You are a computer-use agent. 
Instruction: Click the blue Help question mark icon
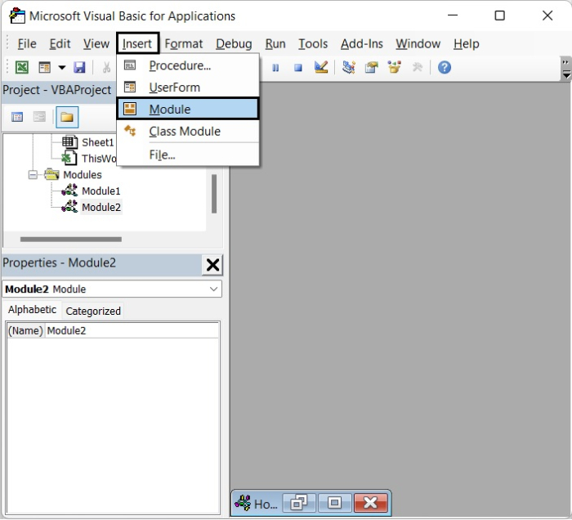pyautogui.click(x=444, y=68)
